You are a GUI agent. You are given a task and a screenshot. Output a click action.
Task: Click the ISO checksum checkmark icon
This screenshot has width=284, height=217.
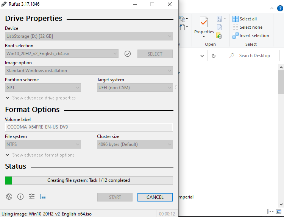128,54
